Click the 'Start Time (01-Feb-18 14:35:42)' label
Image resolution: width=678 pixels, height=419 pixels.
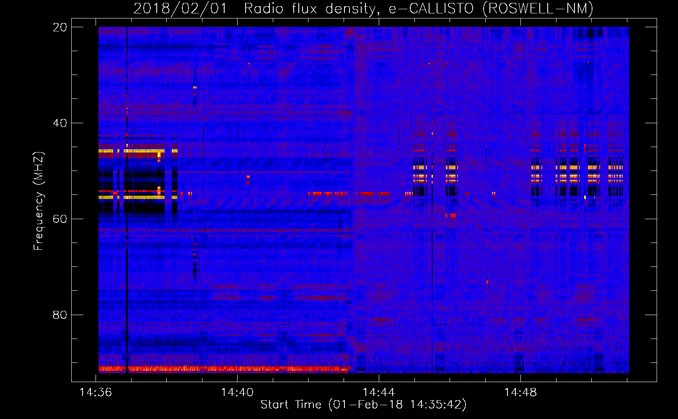click(x=363, y=405)
